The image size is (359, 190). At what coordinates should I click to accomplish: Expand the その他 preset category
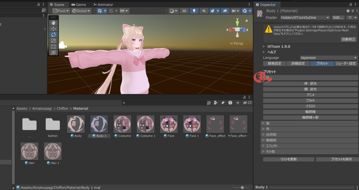pos(309,151)
